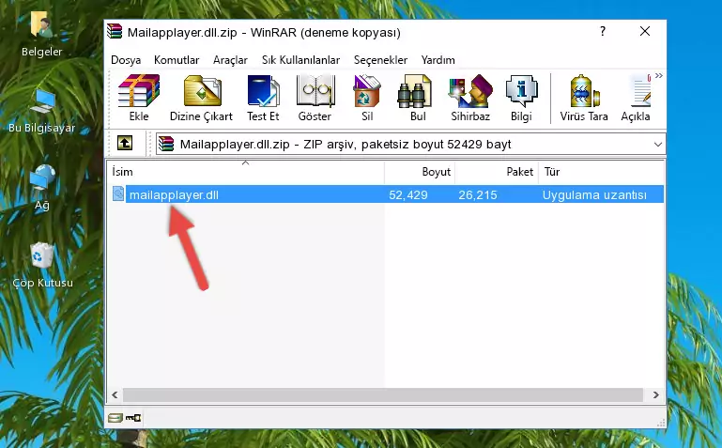
Task: Click the archive address bar field
Action: click(x=410, y=144)
